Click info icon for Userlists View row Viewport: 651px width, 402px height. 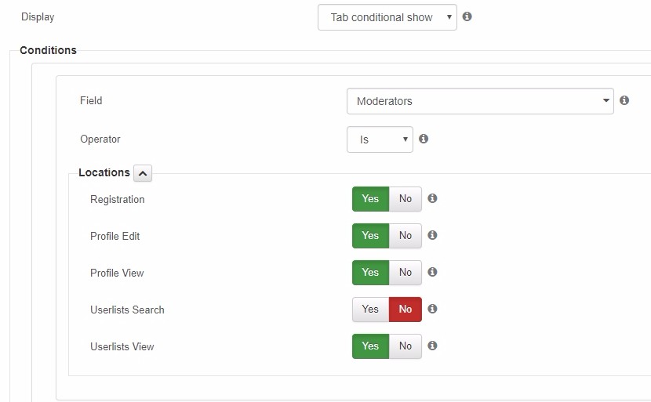tap(432, 346)
